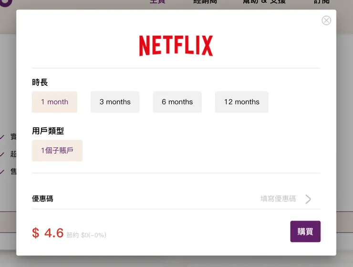Screen dimensions: 353x267
Task: Click the 優惠碼 label
Action: coord(42,199)
